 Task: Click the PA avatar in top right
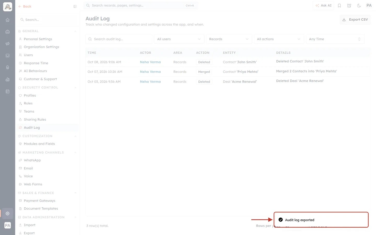coord(369,5)
